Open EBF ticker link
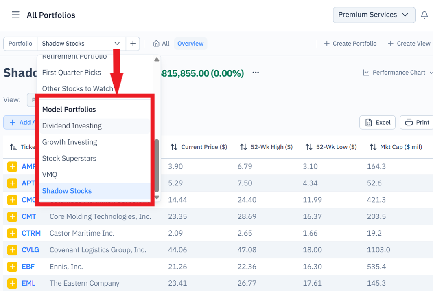 (28, 267)
